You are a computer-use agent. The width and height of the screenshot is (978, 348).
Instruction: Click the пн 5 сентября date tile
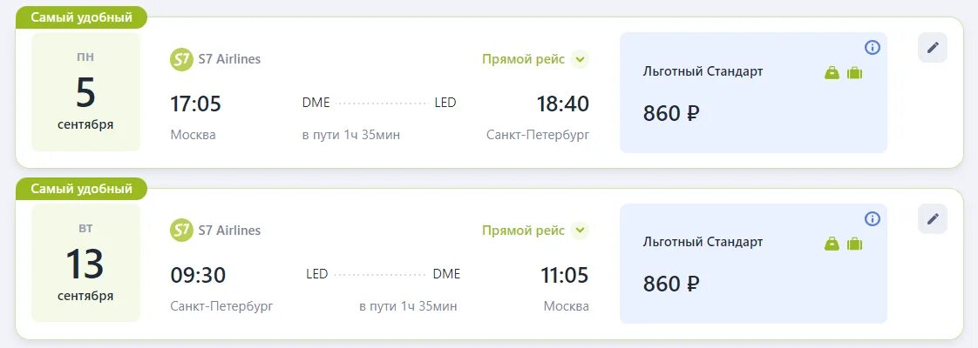point(86,92)
